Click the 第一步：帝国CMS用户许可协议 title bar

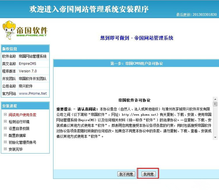(x=136, y=63)
